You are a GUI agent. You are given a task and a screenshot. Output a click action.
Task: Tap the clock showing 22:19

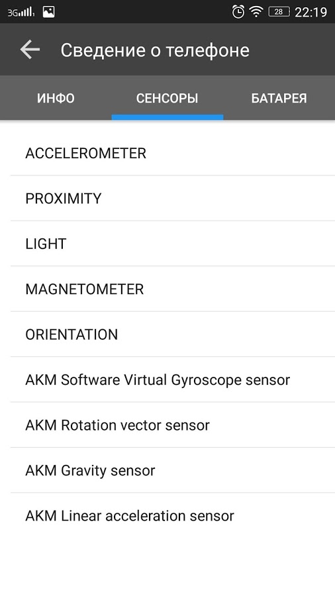pos(311,12)
